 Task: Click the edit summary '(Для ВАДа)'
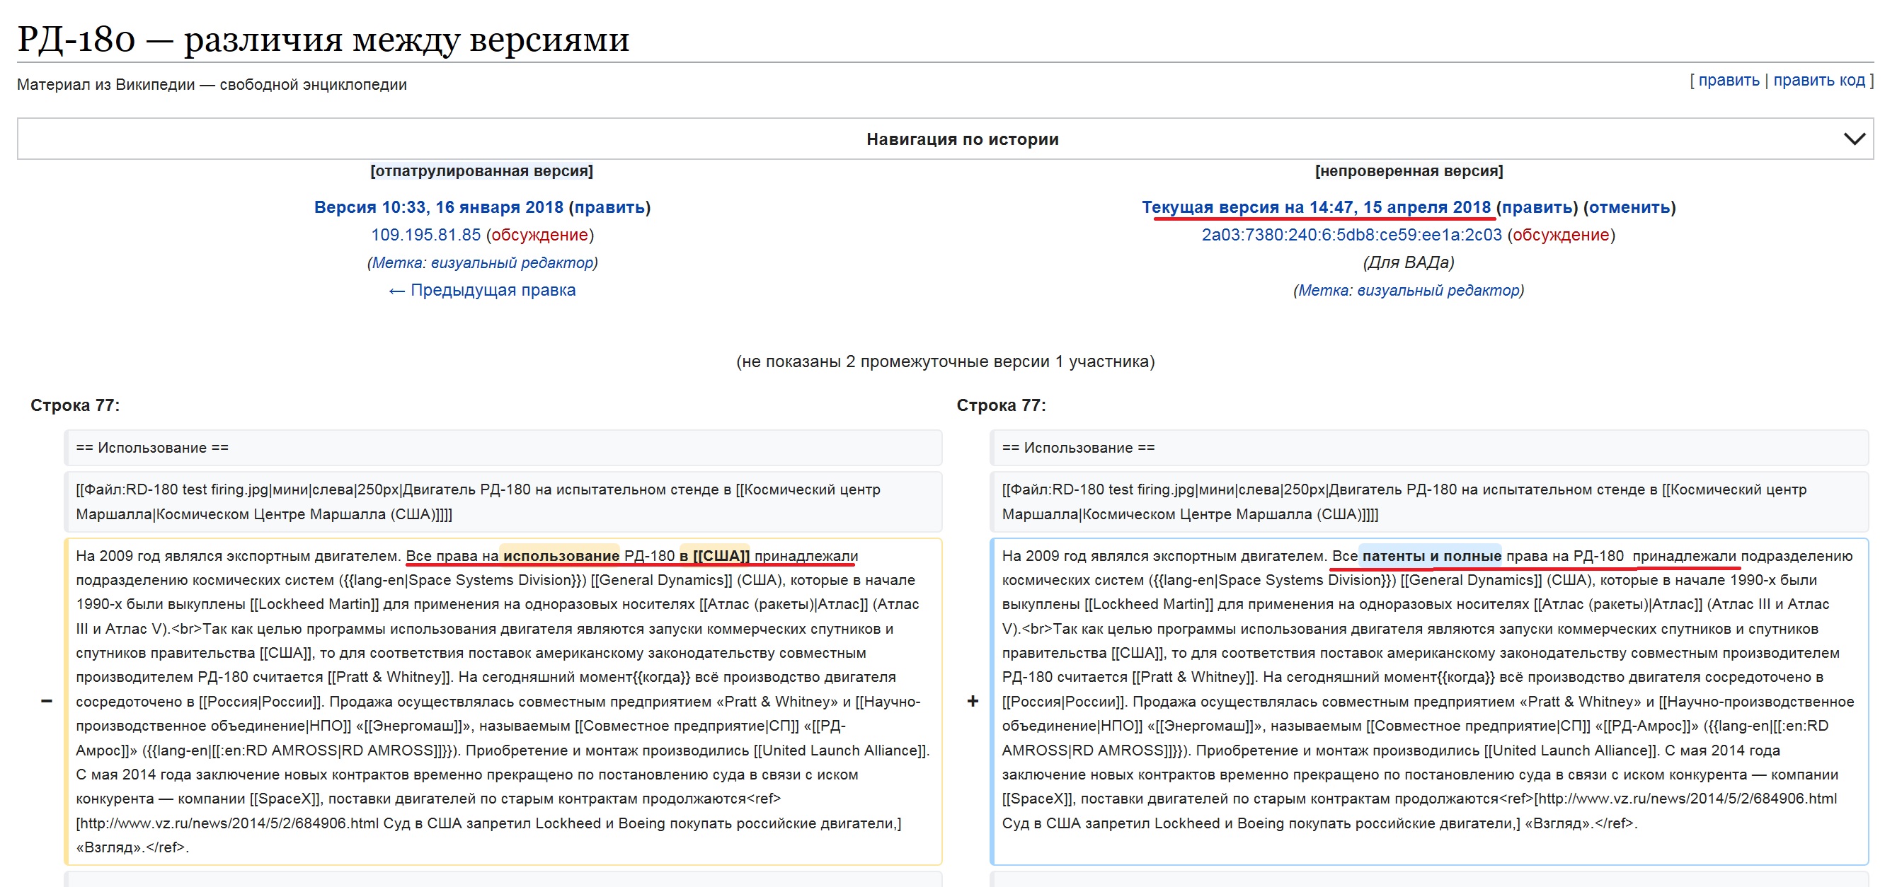pyautogui.click(x=1408, y=262)
